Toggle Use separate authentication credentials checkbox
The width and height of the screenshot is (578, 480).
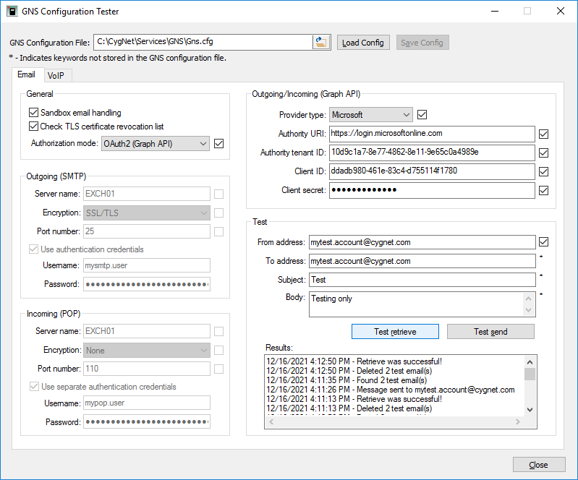click(x=34, y=387)
